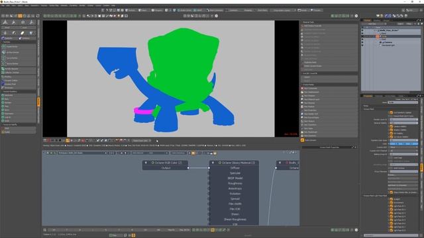The width and height of the screenshot is (424, 238).
Task: Expand the Octane Mesh Light Pass Mask section
Action: [x=375, y=196]
